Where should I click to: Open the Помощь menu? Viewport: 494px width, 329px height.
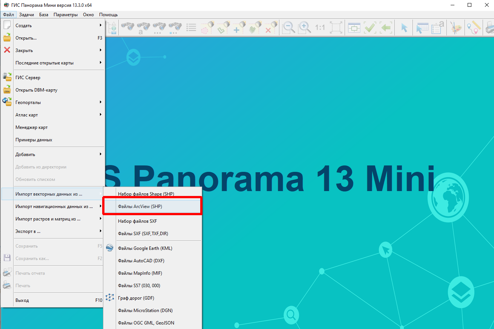tap(108, 15)
